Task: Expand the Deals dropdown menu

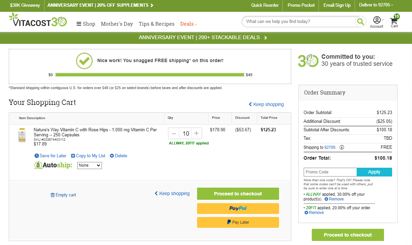Action: [x=189, y=24]
